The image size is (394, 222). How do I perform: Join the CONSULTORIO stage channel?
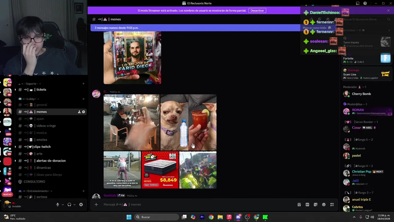tap(52, 182)
